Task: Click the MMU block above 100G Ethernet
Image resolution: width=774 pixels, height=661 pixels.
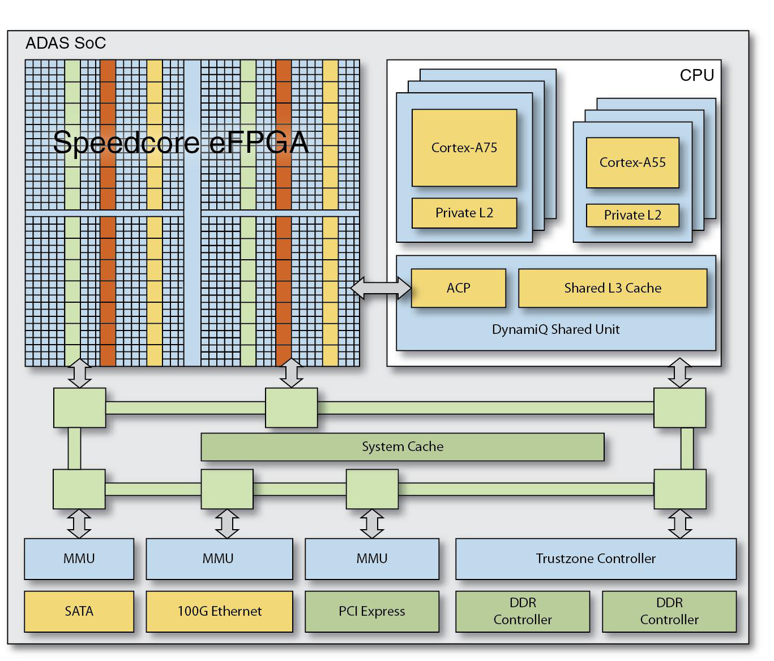Action: 220,559
